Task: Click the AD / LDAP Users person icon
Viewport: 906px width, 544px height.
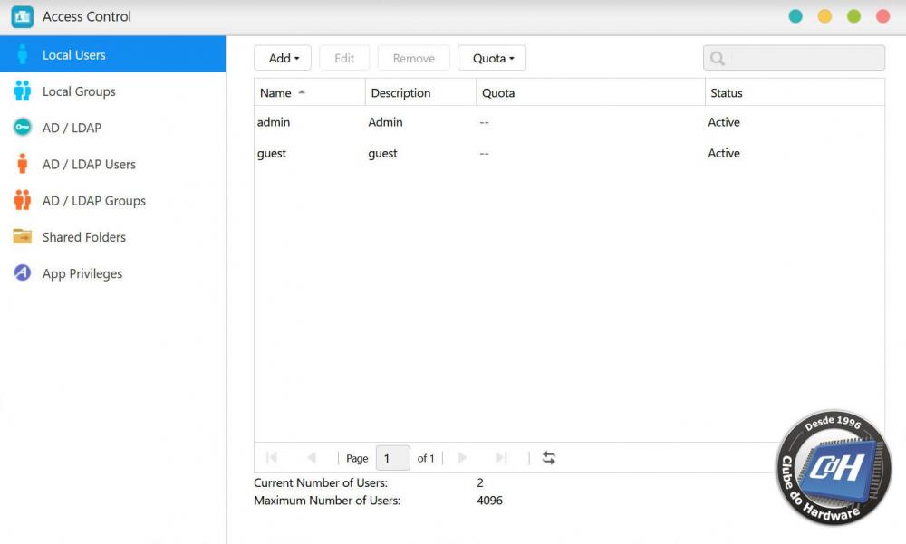Action: 23,164
